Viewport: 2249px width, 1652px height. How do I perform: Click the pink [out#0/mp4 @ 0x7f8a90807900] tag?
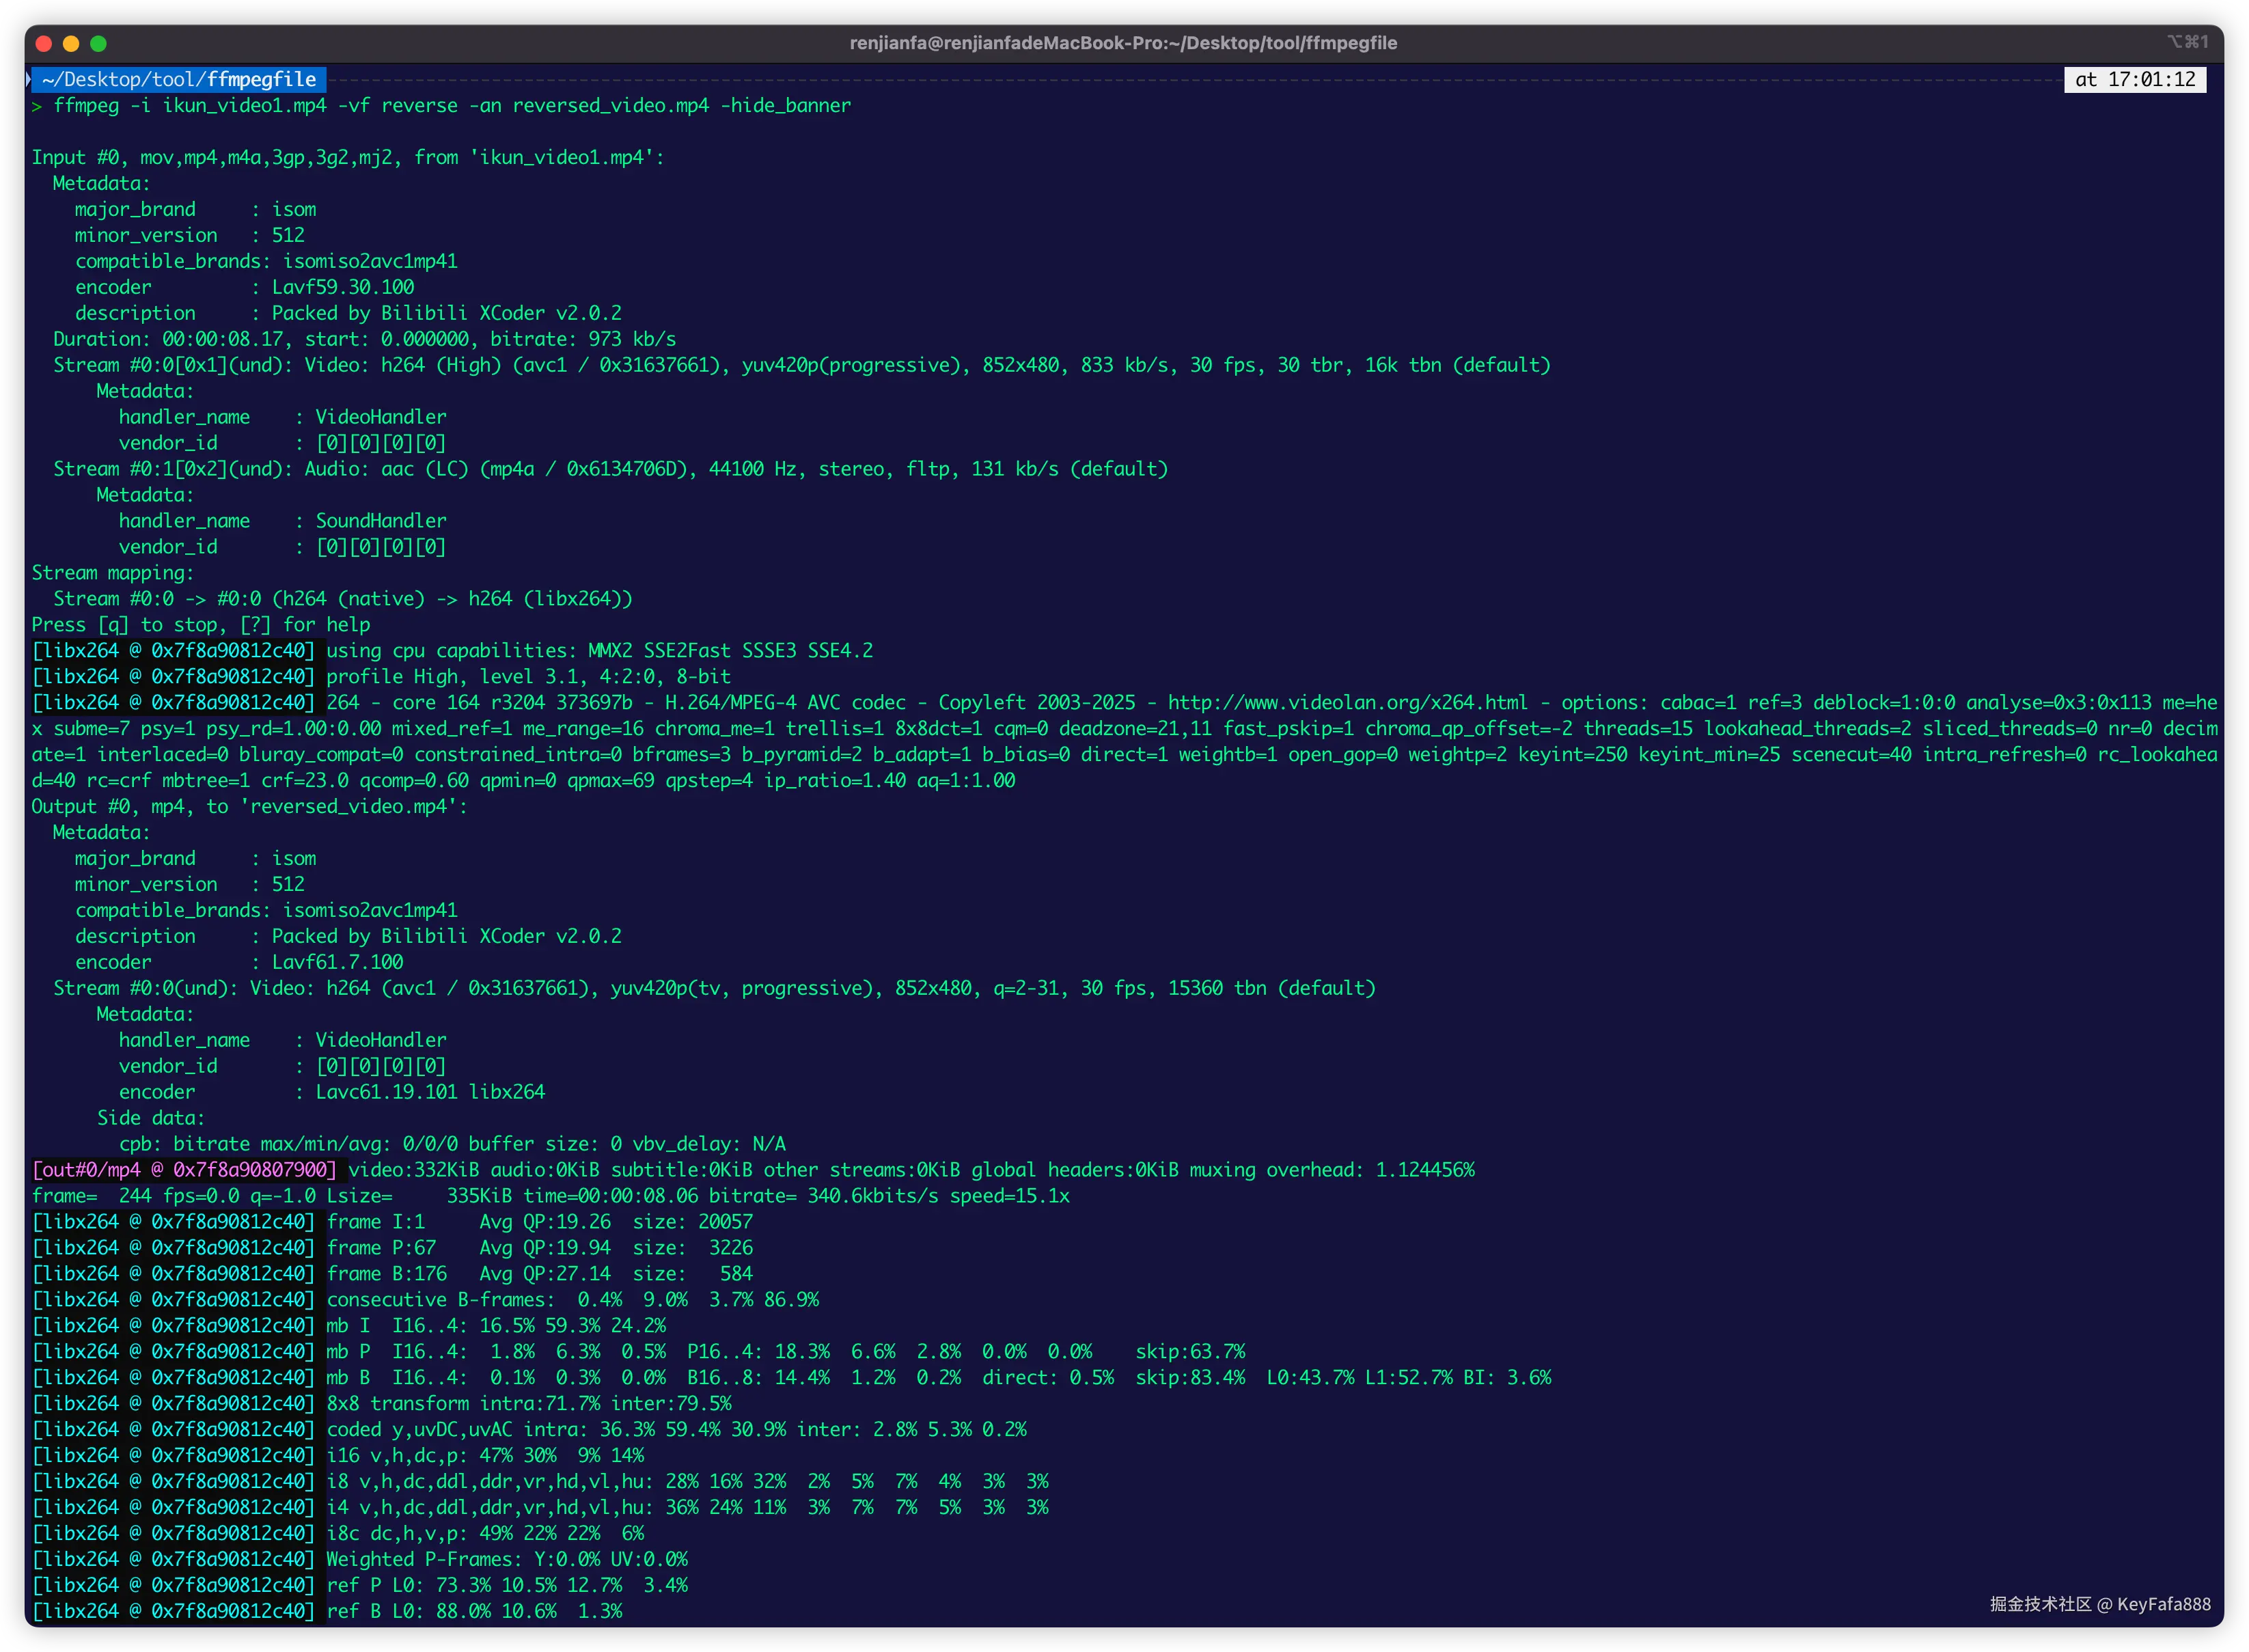185,1170
